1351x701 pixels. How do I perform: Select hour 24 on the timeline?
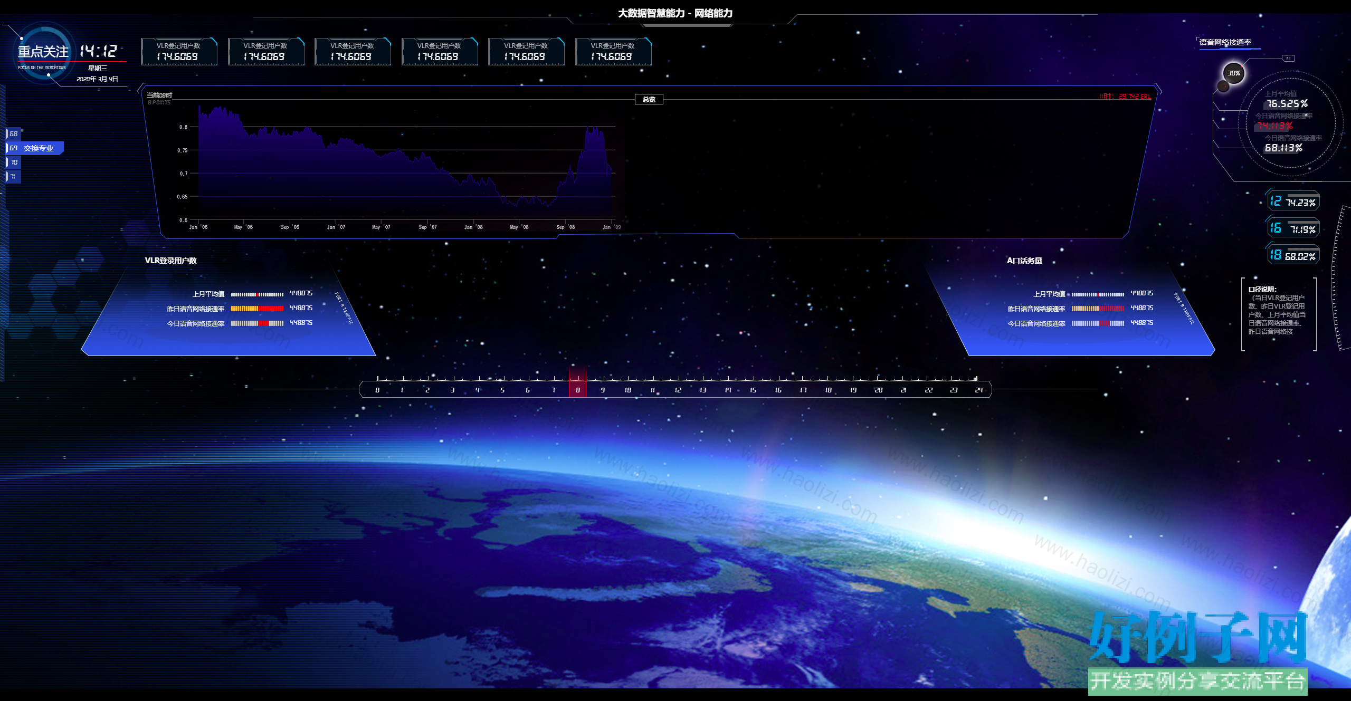[979, 390]
